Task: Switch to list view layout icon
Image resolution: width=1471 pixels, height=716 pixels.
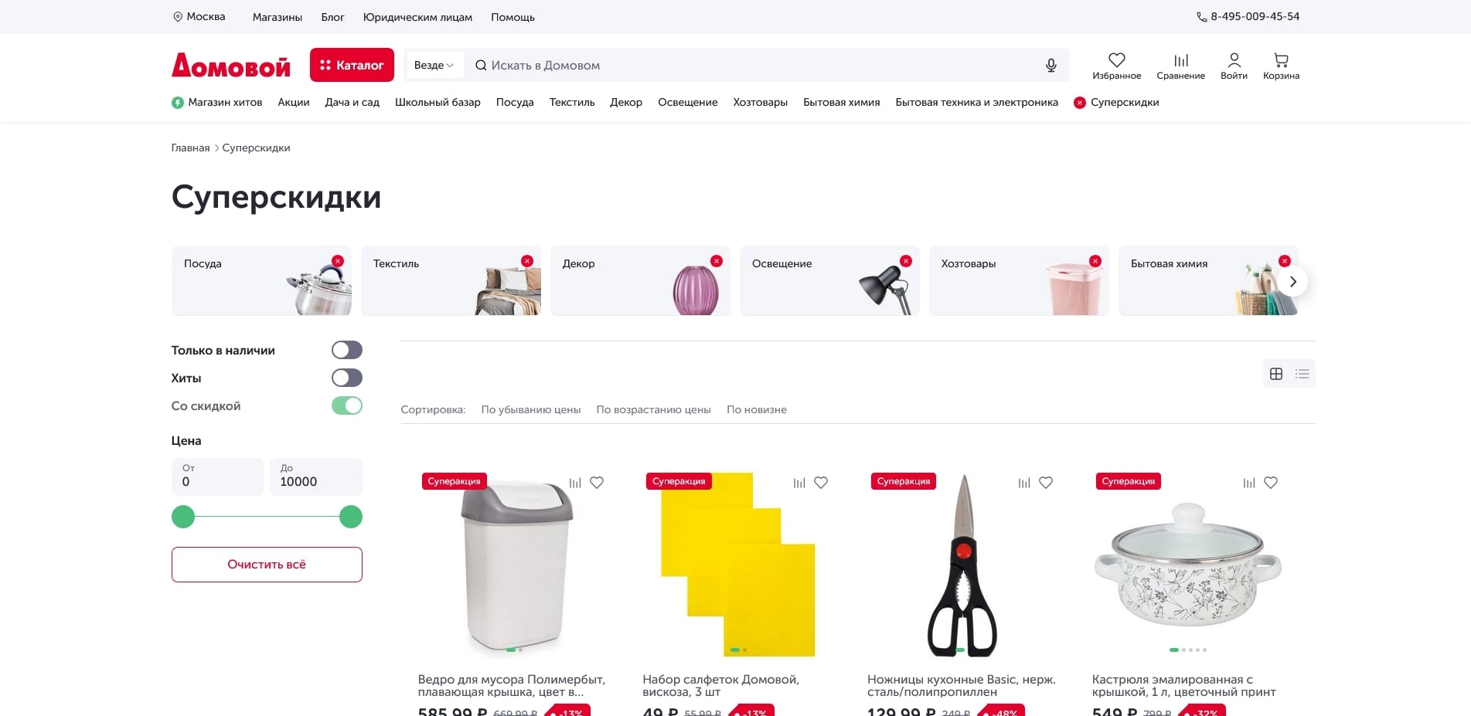Action: click(1302, 374)
